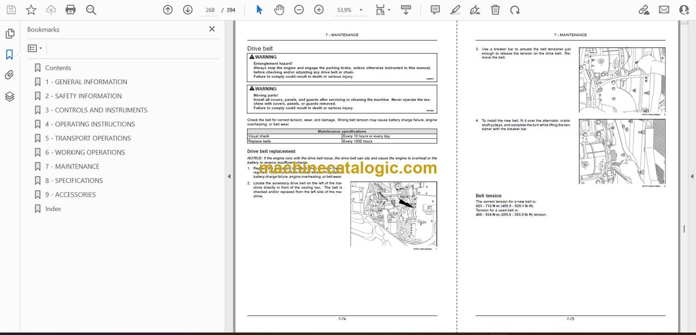Expand the right tools pane arrow
This screenshot has width=696, height=335.
pos(692,176)
